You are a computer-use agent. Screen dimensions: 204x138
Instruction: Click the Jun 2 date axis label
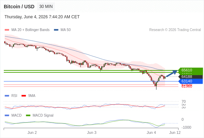(32, 132)
